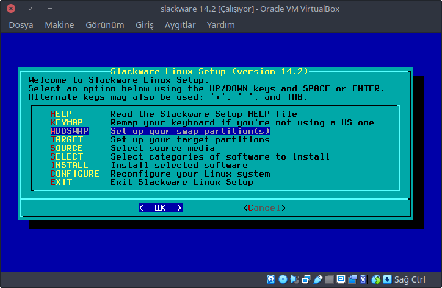Viewport: 442px width, 288px height.
Task: Select the EXIT setup option
Action: pyautogui.click(x=61, y=182)
